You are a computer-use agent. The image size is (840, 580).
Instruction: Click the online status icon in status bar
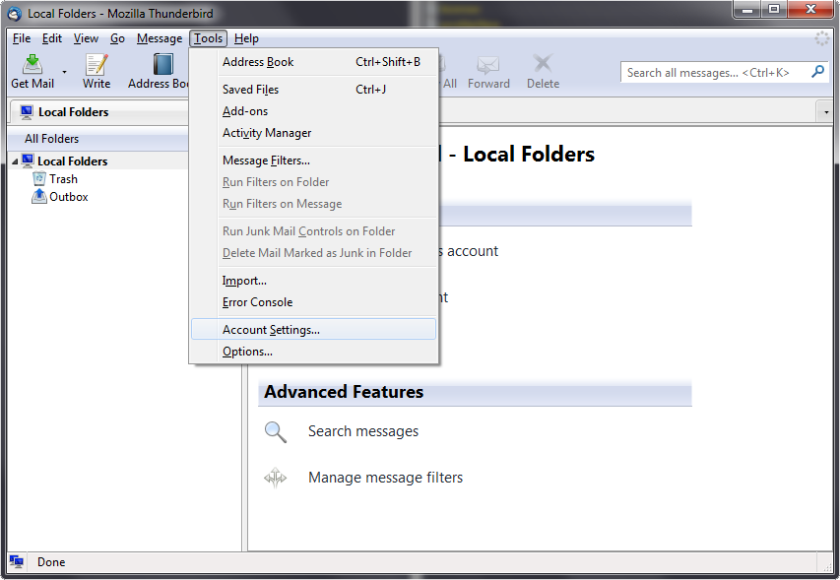click(x=17, y=562)
